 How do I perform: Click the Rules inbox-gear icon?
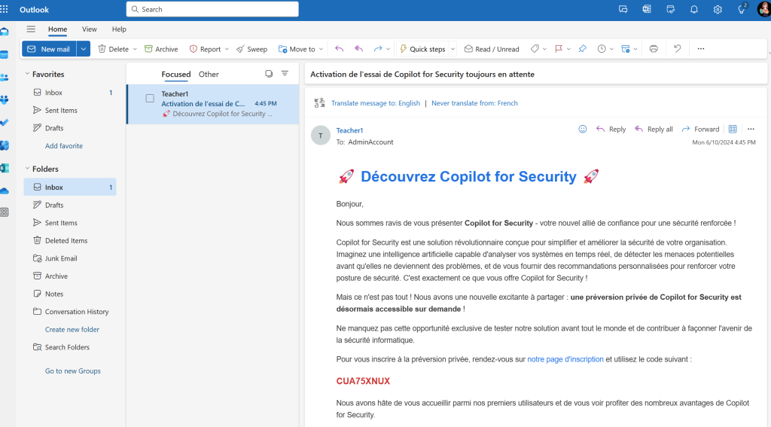click(x=626, y=49)
